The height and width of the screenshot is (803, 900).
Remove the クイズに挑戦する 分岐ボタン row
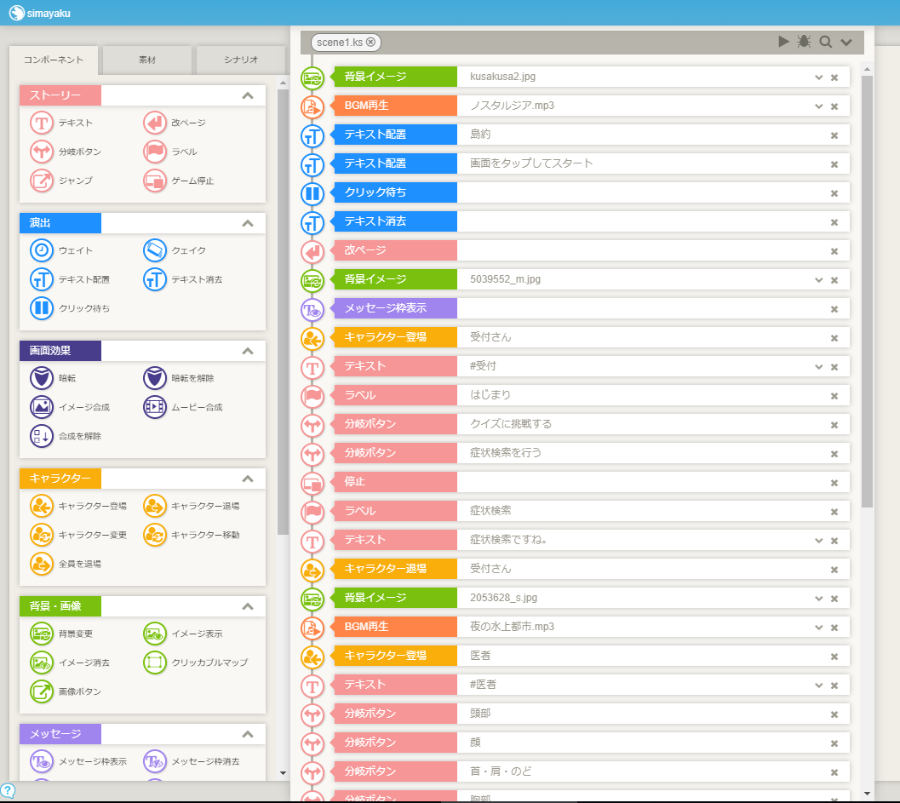pos(834,425)
